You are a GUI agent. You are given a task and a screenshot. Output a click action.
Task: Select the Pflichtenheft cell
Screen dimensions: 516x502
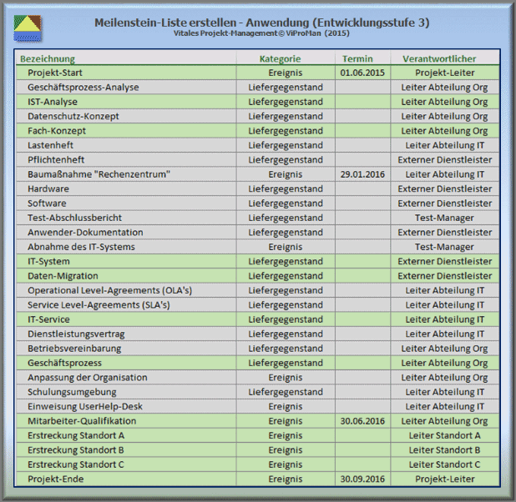[x=126, y=159]
